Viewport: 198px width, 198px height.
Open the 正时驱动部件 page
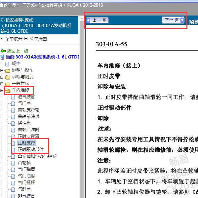(31, 149)
